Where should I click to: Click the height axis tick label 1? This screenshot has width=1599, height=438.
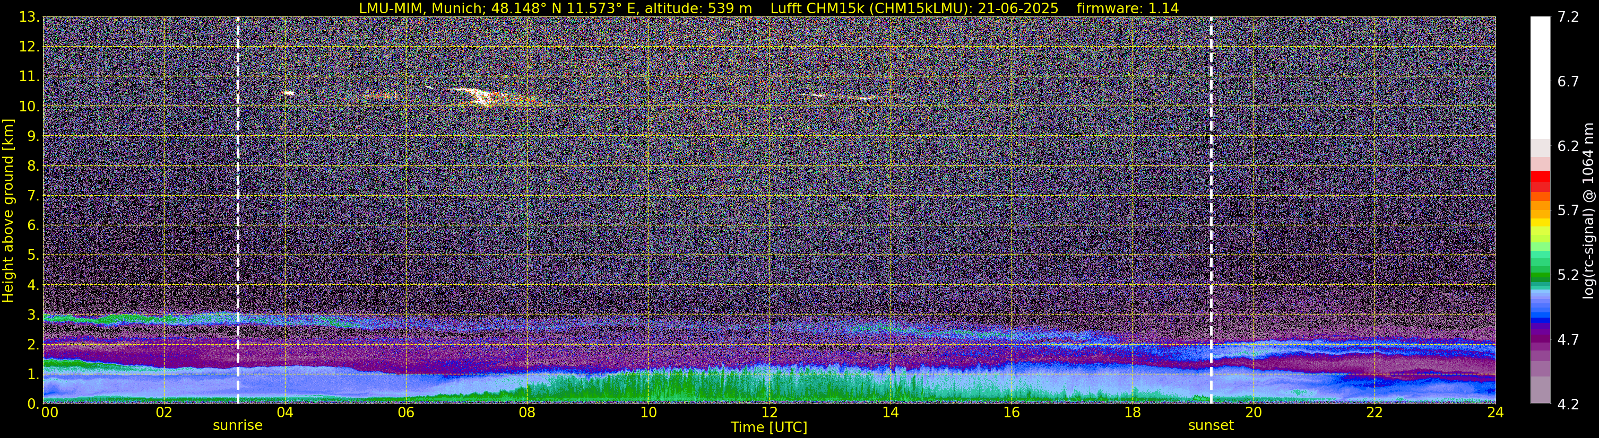33,374
